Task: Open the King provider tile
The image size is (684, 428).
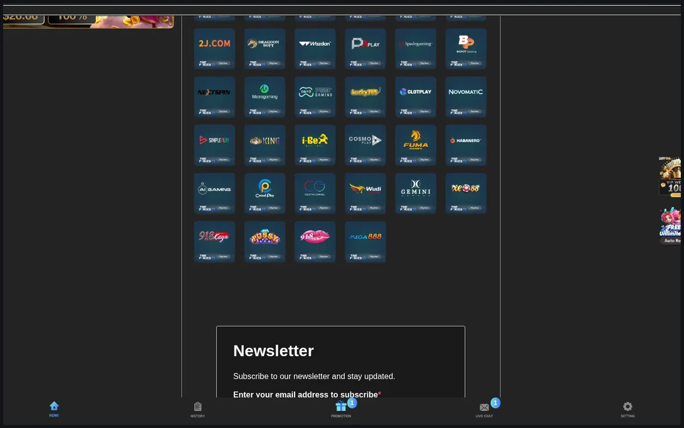Action: (264, 145)
